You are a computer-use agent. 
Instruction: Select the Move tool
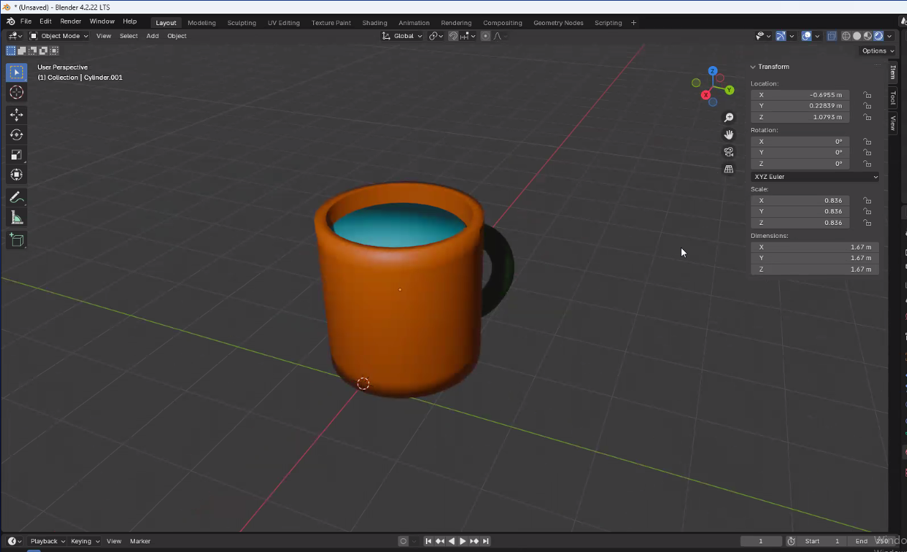point(17,114)
